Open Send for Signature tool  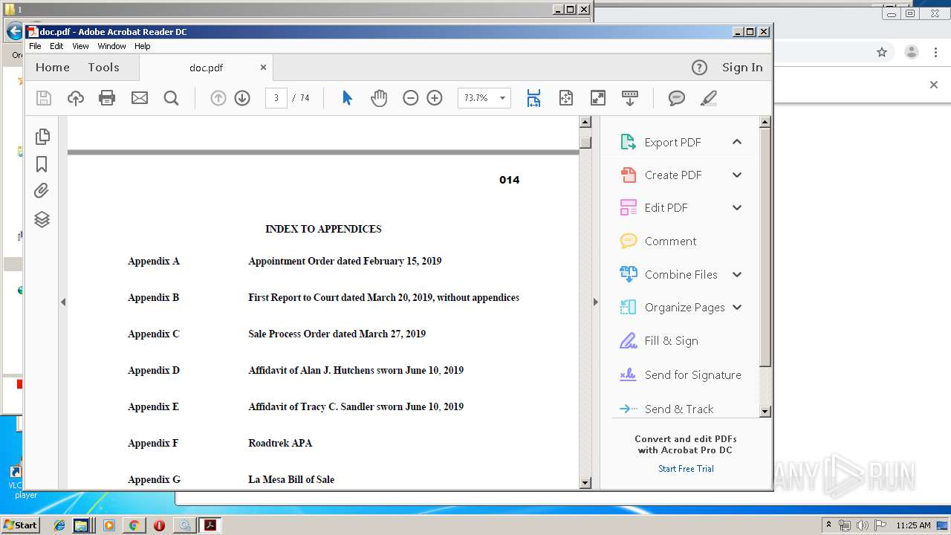pos(692,374)
